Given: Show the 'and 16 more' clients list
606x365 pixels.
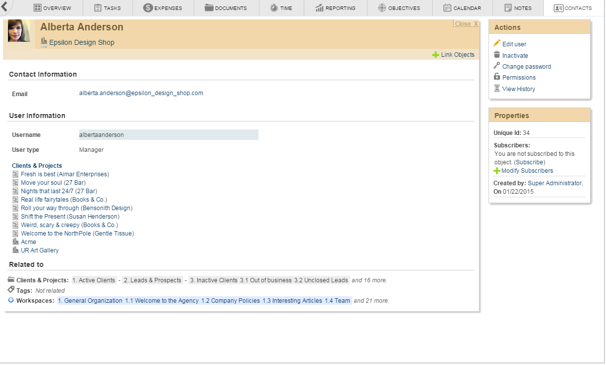Looking at the screenshot, I should (369, 280).
